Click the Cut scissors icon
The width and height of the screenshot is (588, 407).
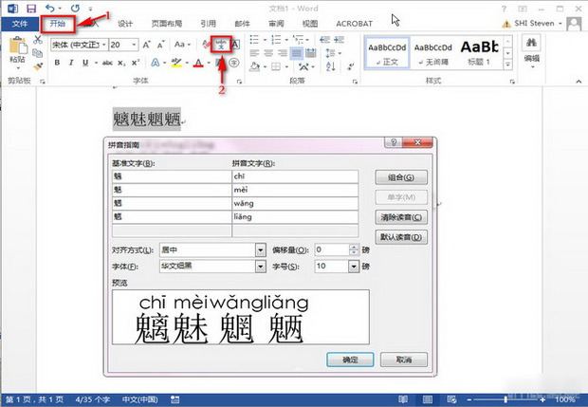[37, 40]
